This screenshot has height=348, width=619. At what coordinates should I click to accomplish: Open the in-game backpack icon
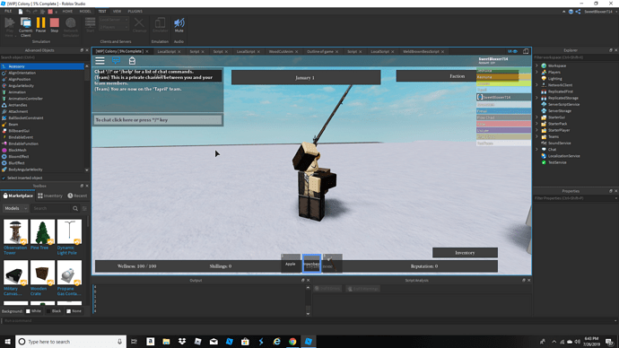pos(132,60)
